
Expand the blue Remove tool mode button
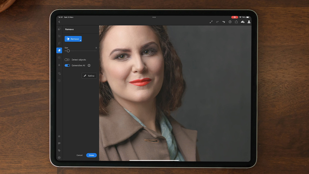(73, 39)
